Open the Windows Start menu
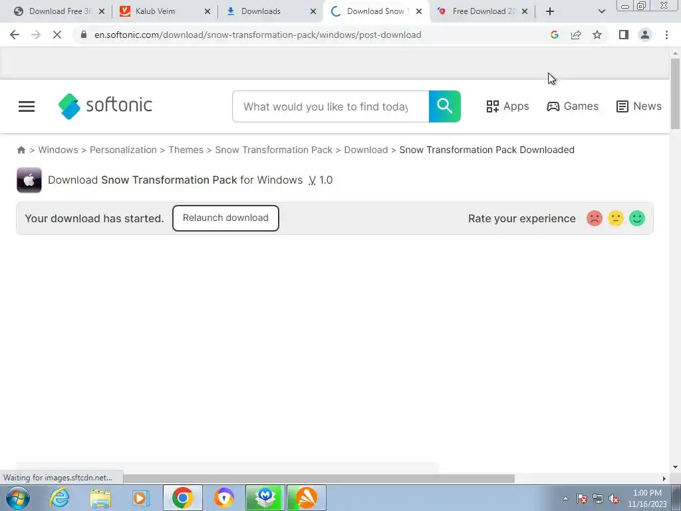This screenshot has width=681, height=511. (x=18, y=498)
